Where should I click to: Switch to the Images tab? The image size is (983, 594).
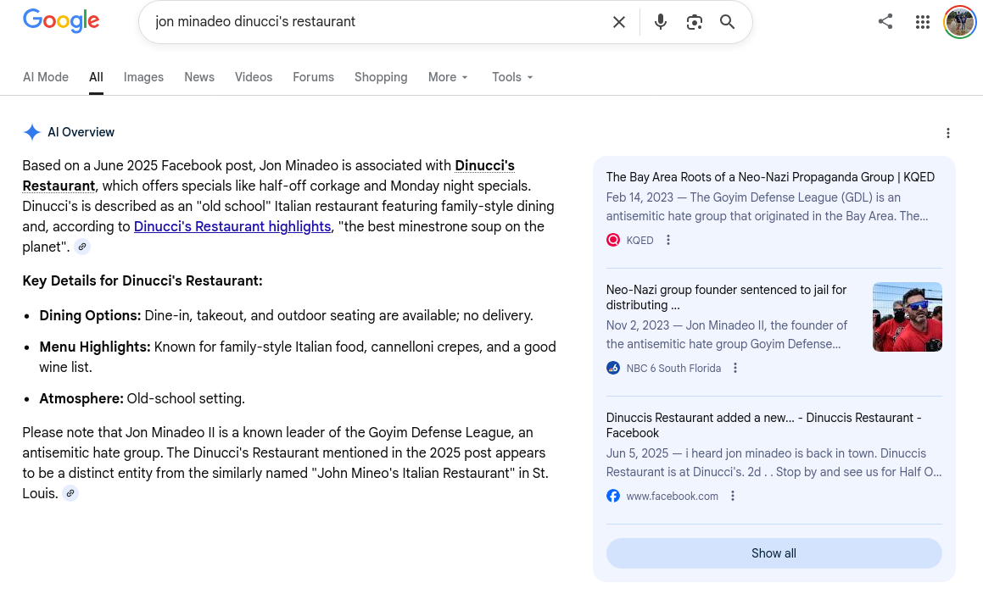click(x=143, y=77)
